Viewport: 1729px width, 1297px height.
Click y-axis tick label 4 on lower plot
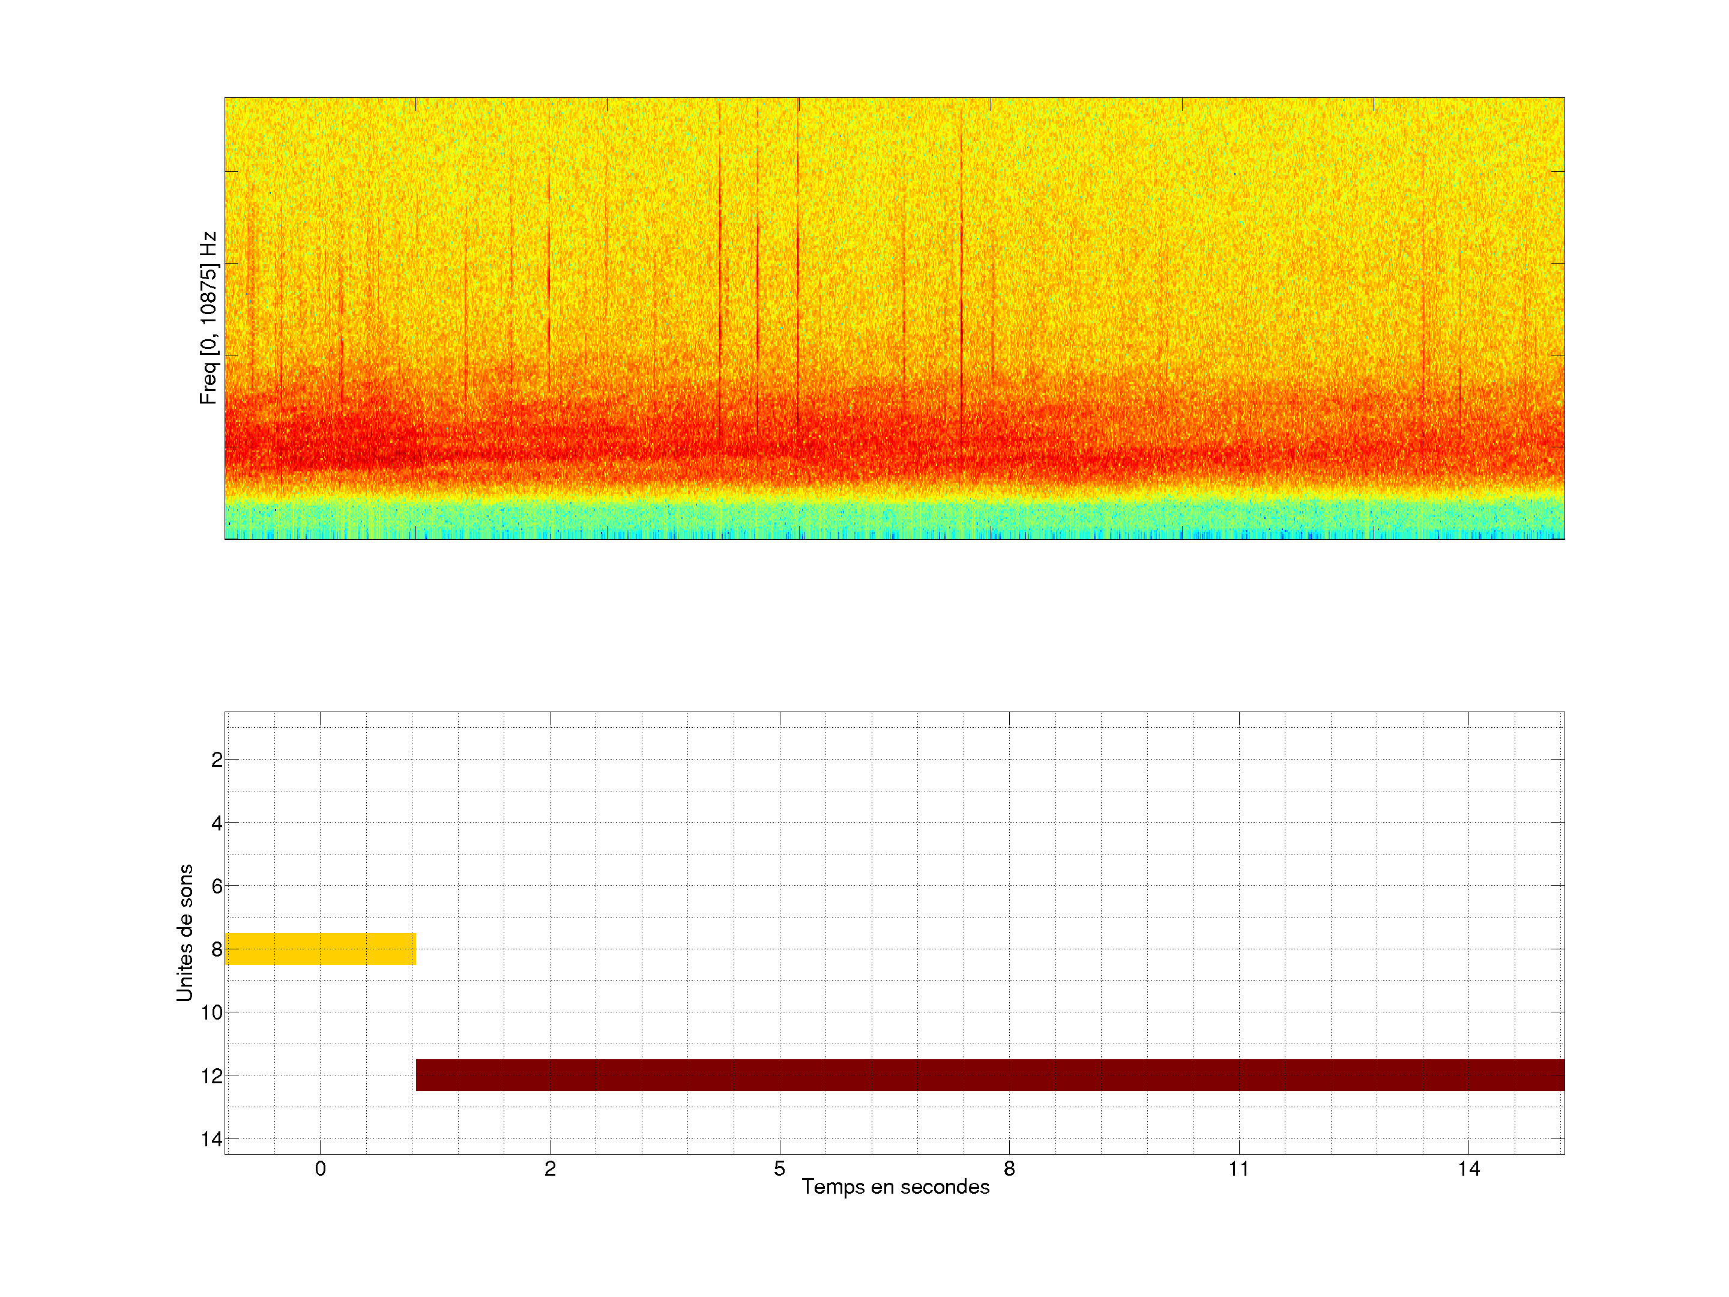217,823
